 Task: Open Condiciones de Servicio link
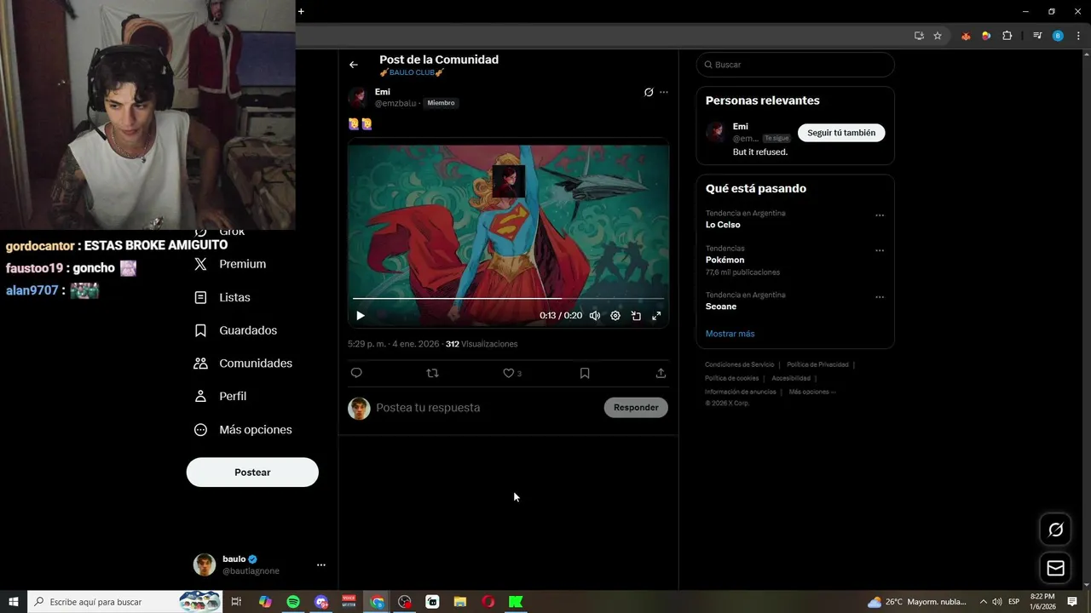tap(741, 364)
